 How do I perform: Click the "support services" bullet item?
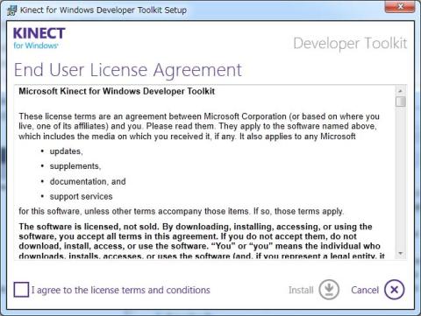point(81,196)
